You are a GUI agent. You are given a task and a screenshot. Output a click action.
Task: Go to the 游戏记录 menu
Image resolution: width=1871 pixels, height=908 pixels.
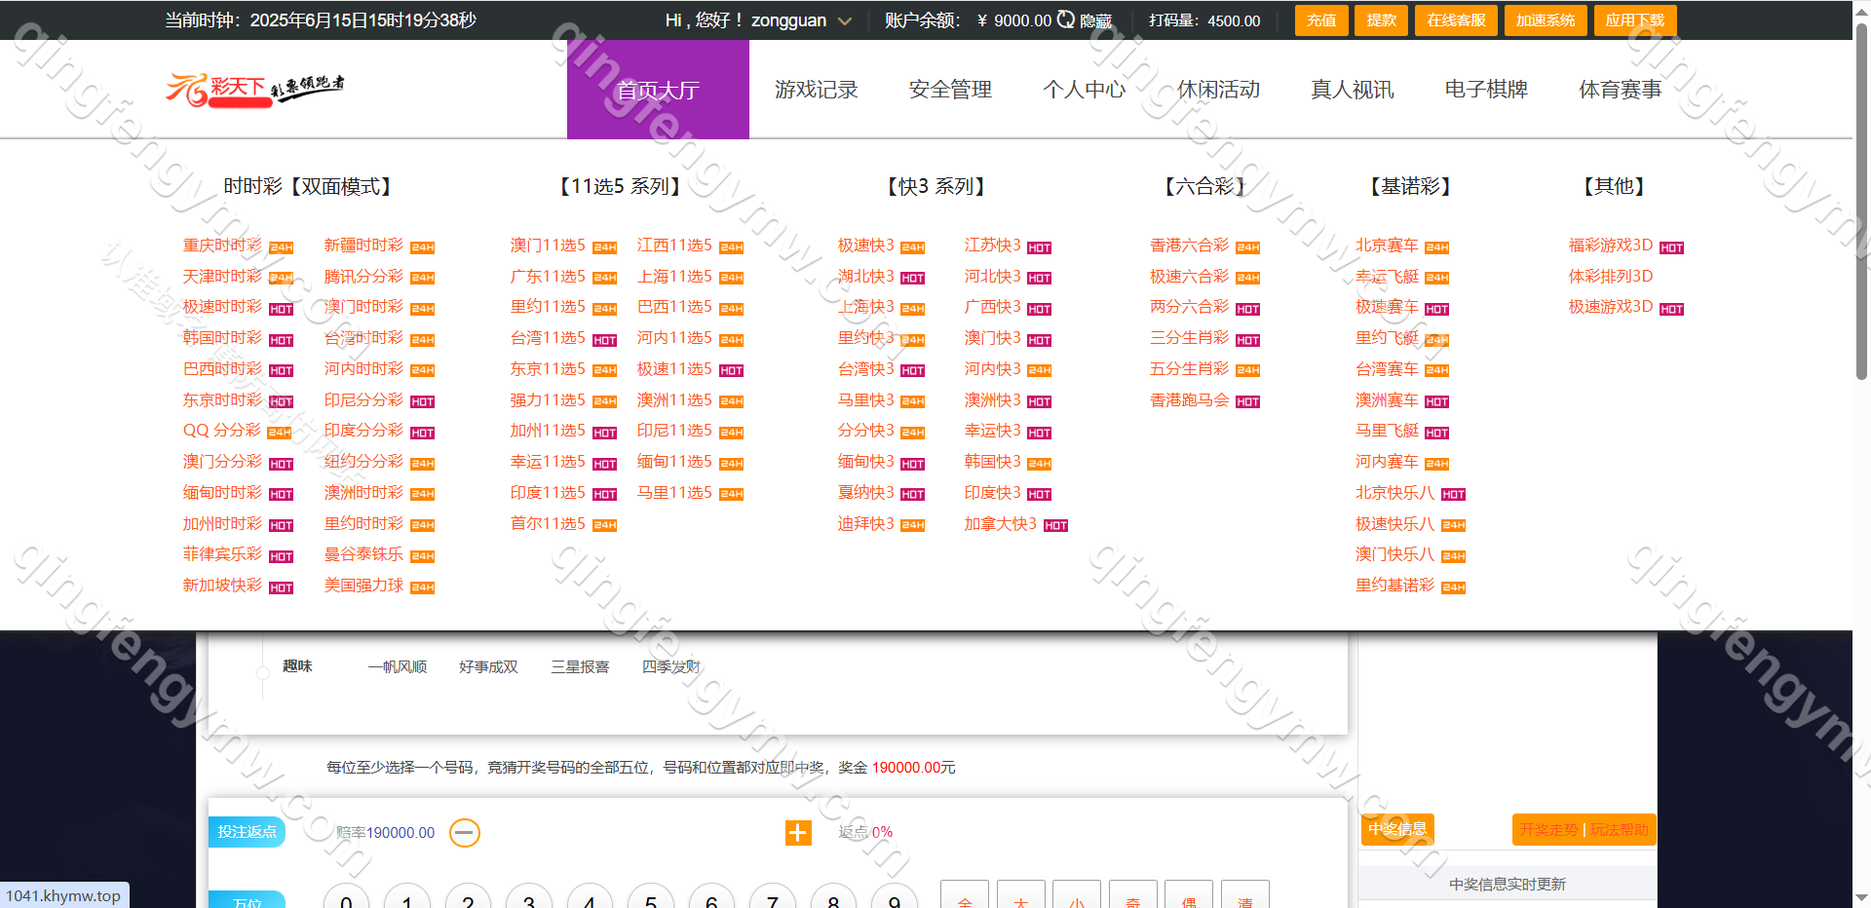816,90
